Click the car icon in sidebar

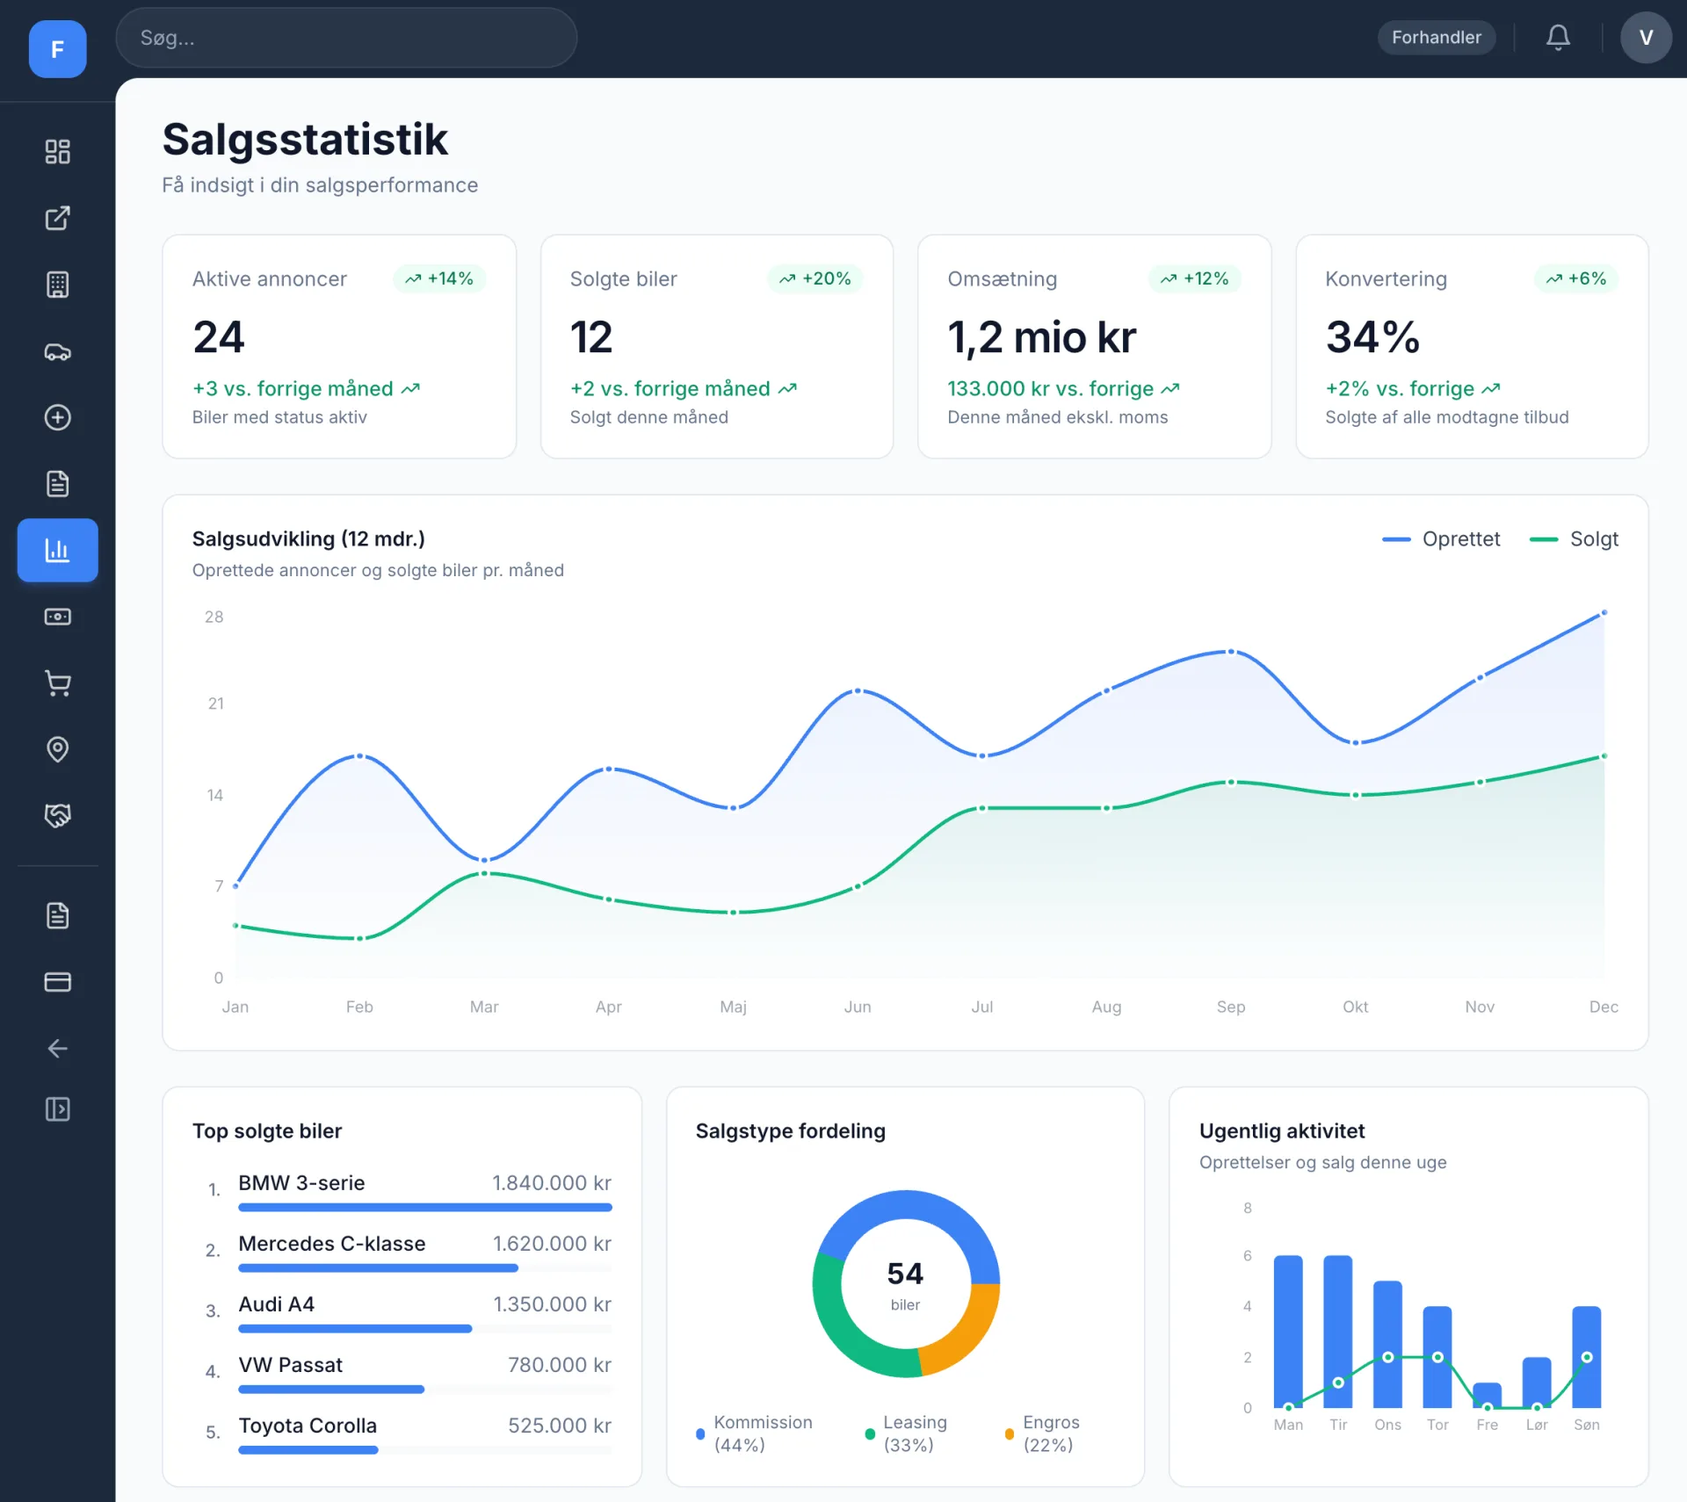coord(57,351)
